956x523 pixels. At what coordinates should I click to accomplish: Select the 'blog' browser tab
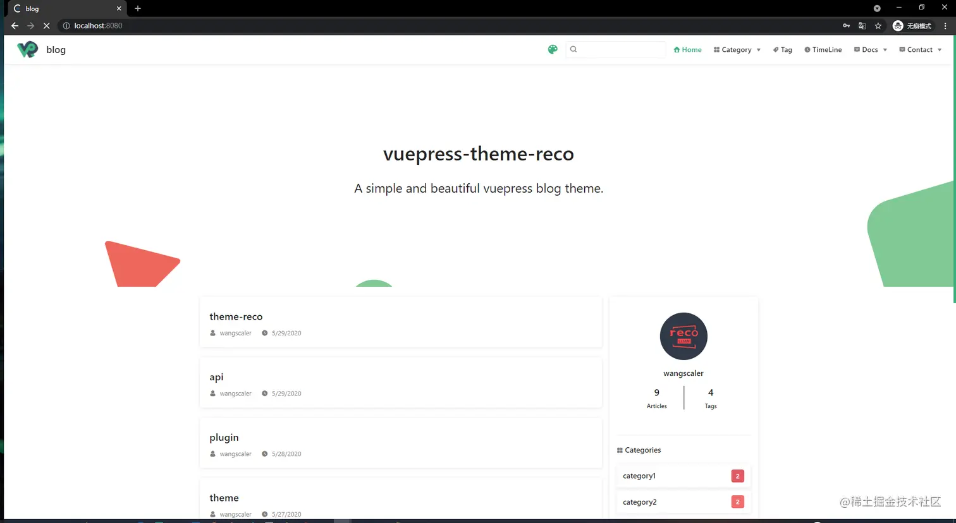point(67,9)
